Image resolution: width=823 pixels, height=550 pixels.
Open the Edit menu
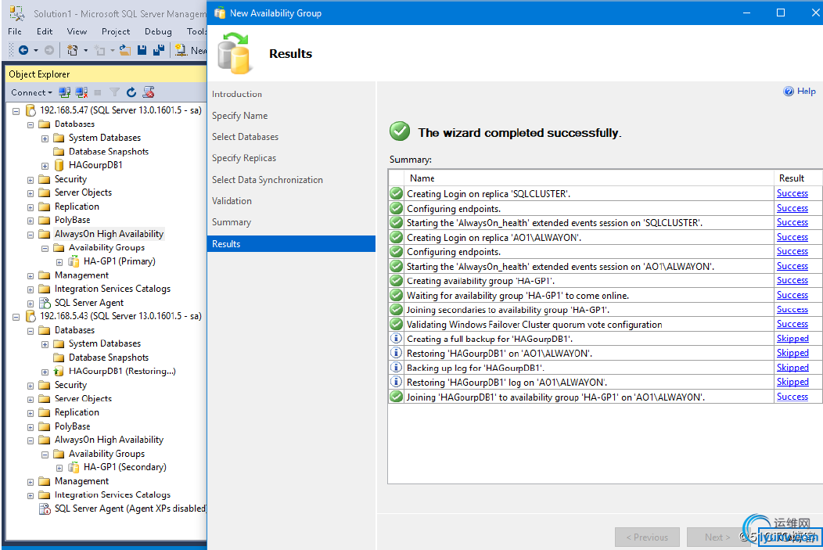(45, 31)
